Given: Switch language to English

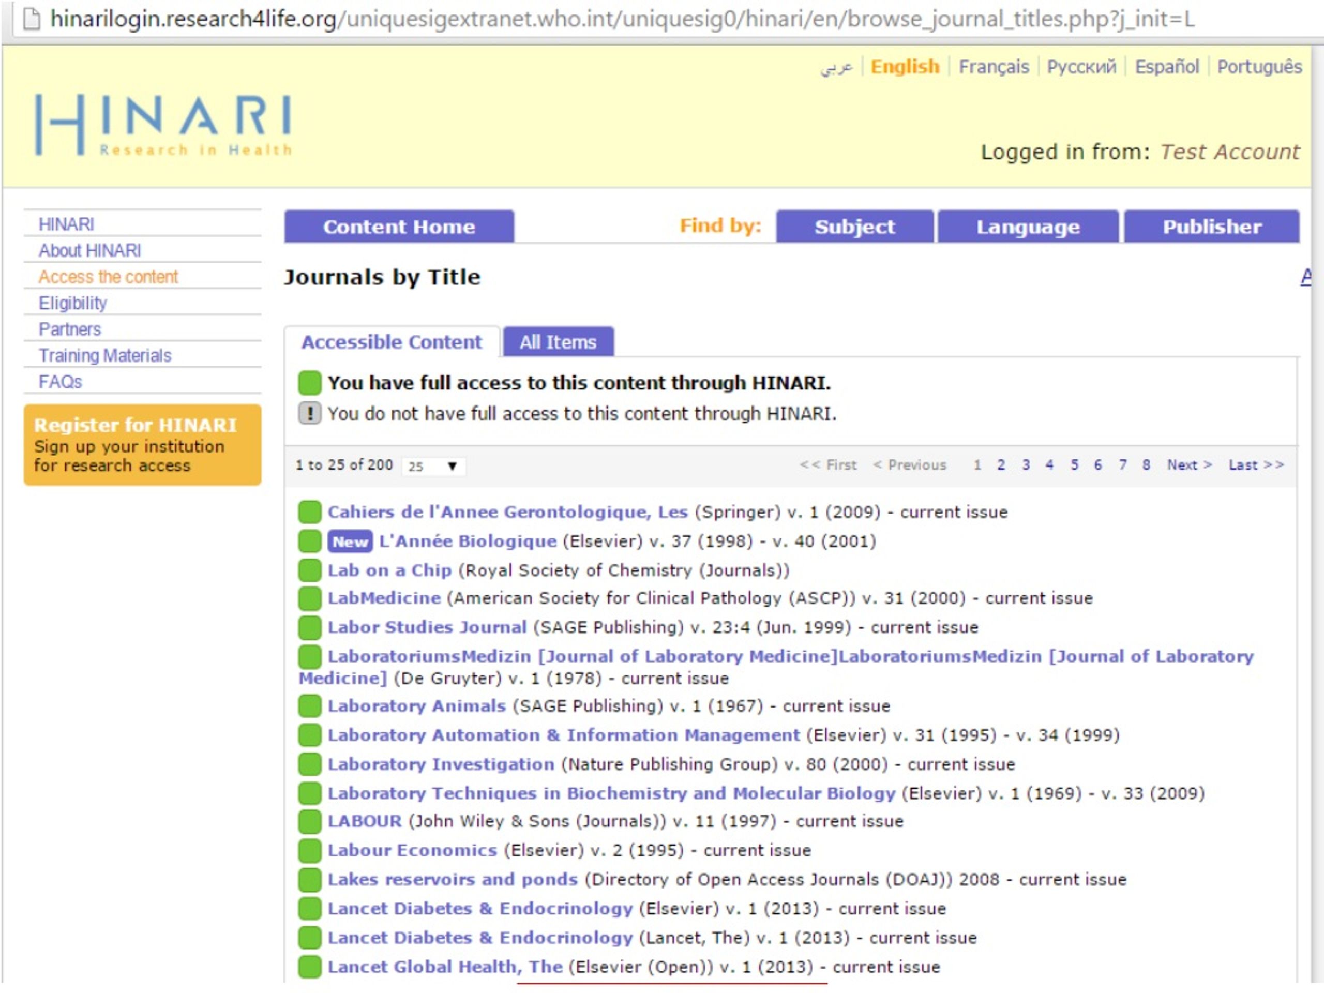Looking at the screenshot, I should coord(905,66).
